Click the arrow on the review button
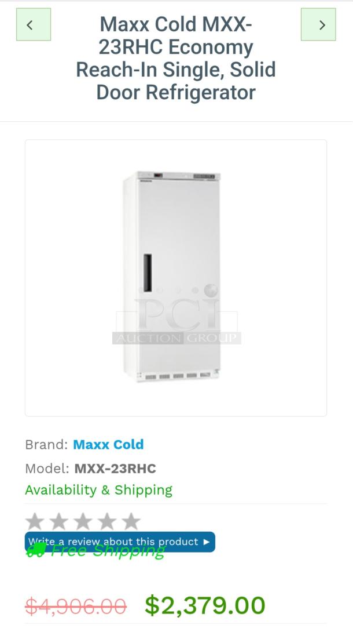The width and height of the screenshot is (353, 628). 206,542
